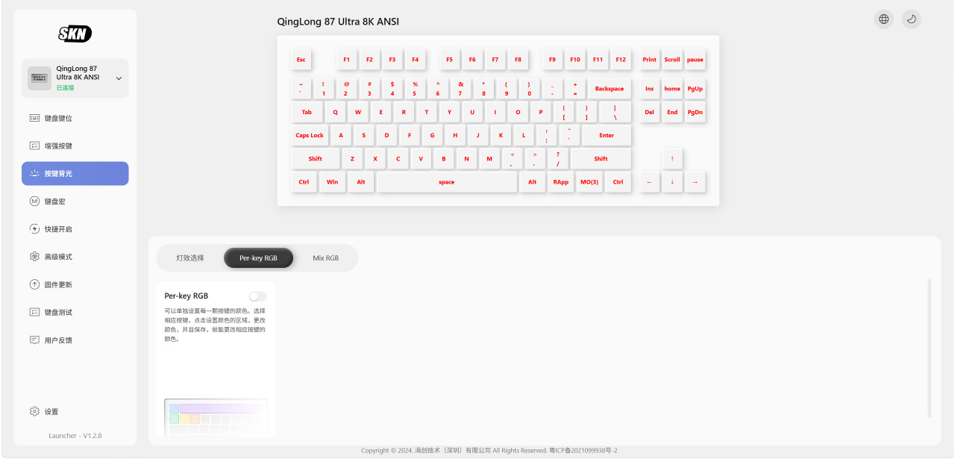This screenshot has height=459, width=955.
Task: Click the panel vertical scrollbar
Action: click(929, 348)
